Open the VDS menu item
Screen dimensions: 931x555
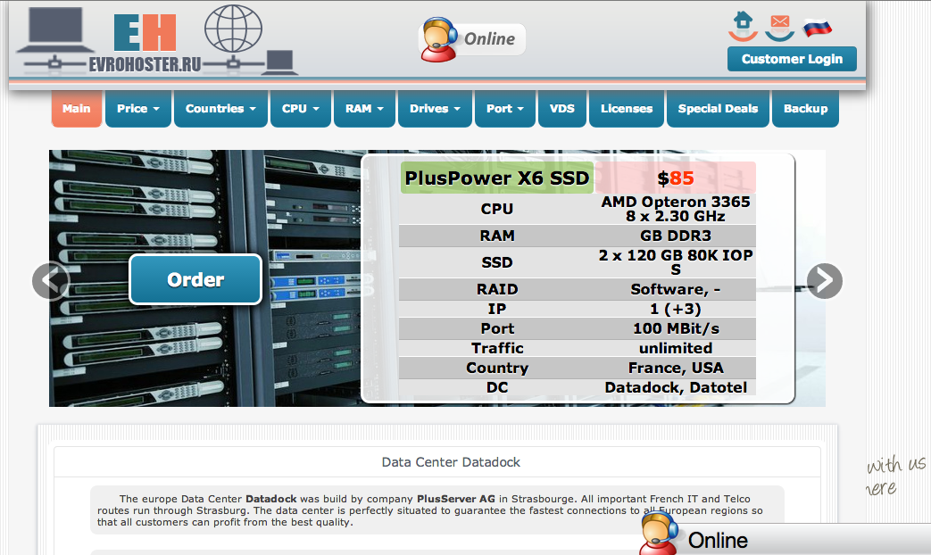562,109
